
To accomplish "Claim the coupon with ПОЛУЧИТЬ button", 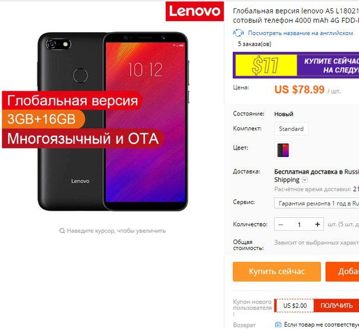I will coord(336,305).
